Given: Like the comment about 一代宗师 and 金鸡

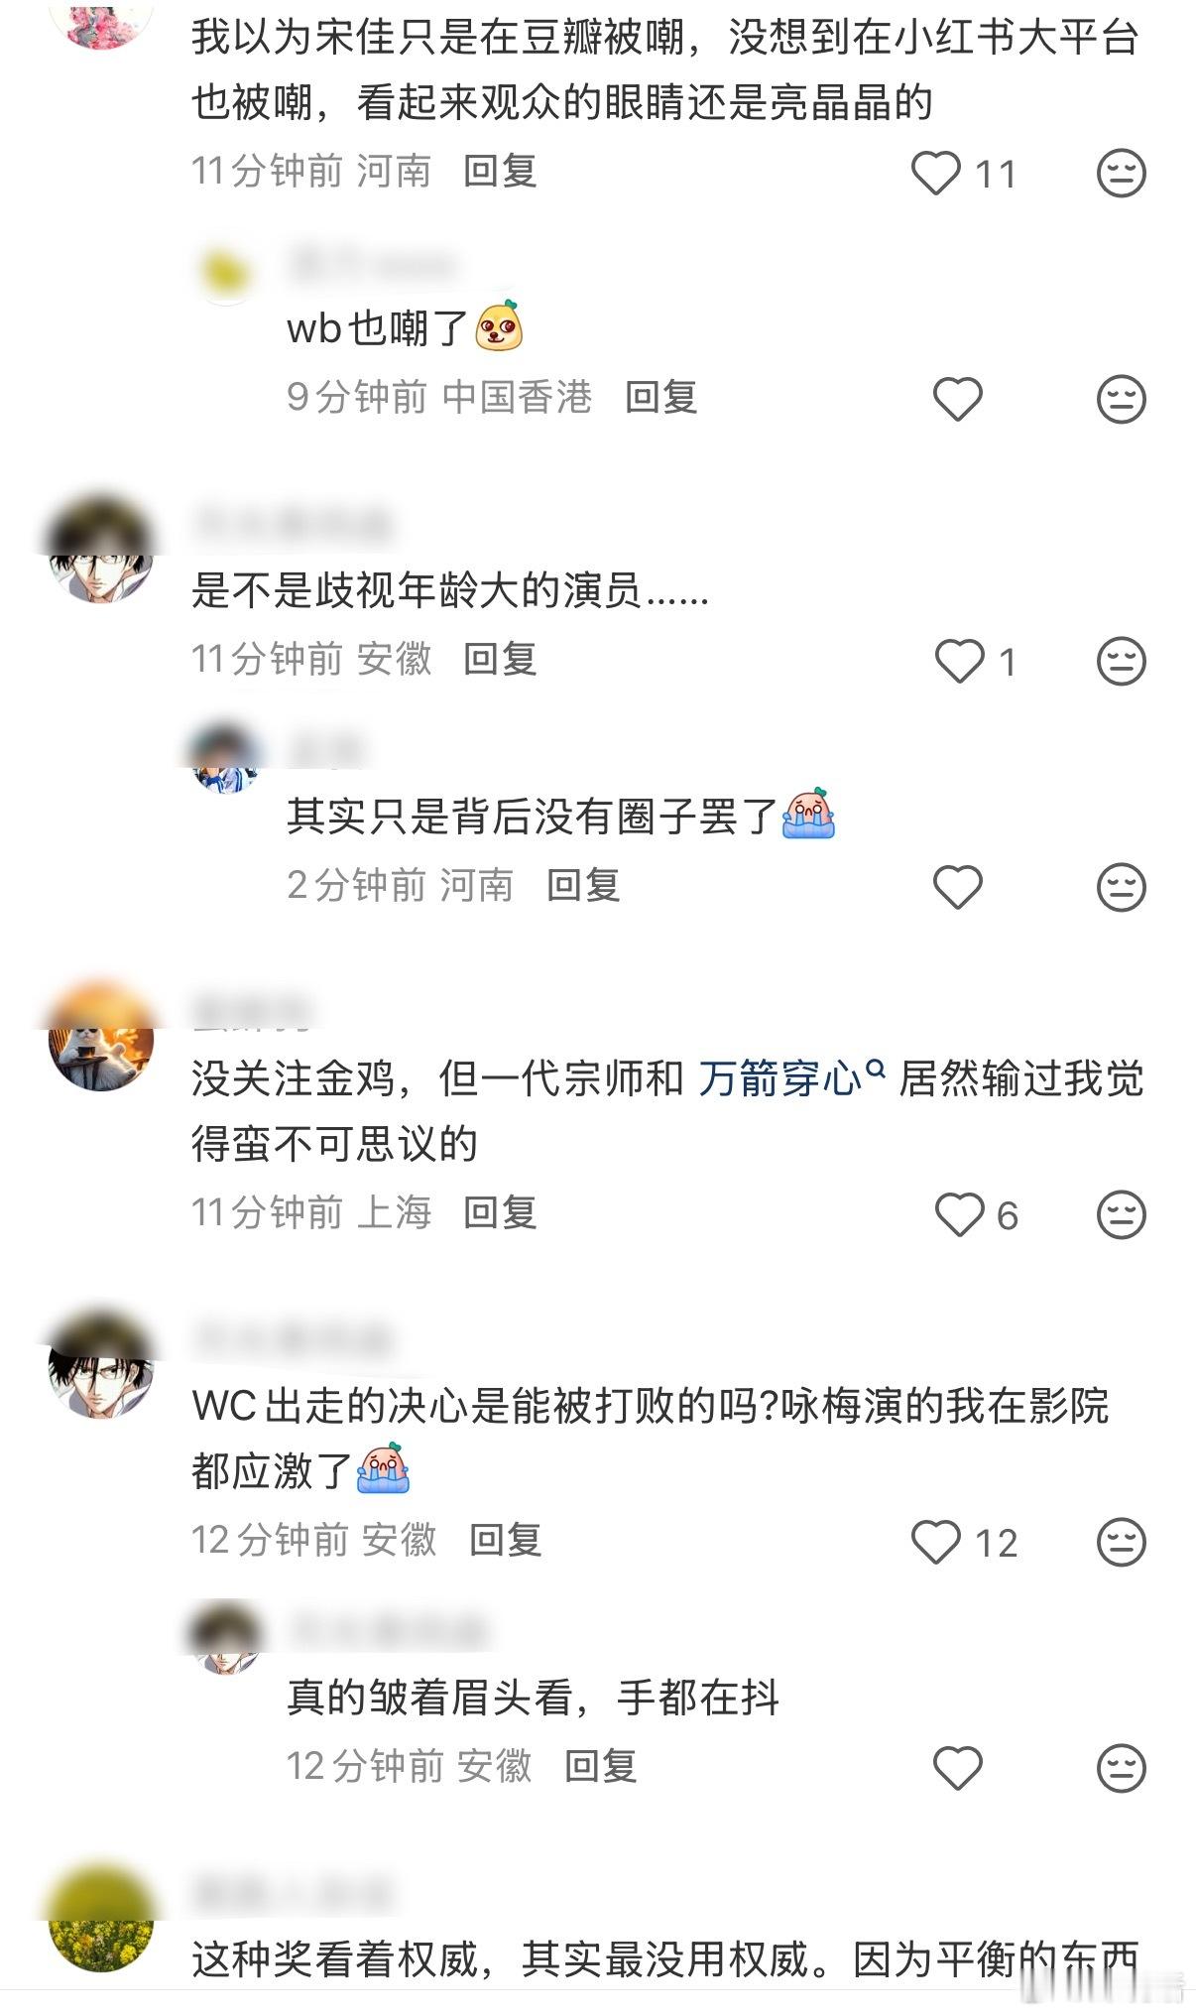Looking at the screenshot, I should 959,1214.
